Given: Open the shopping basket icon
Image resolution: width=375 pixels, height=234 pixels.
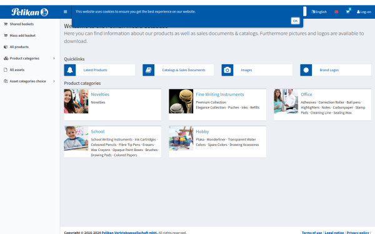Looking at the screenshot, I should click(x=347, y=11).
